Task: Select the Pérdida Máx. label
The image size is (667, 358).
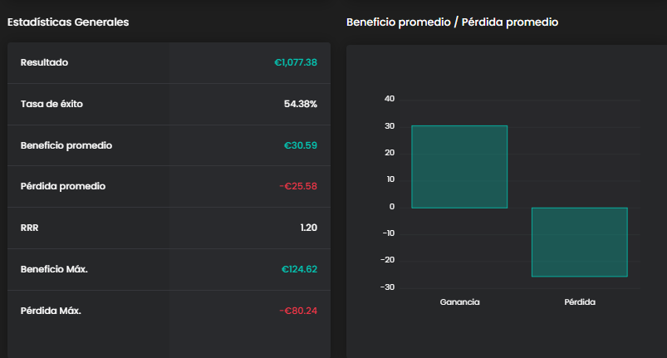Action: point(51,311)
